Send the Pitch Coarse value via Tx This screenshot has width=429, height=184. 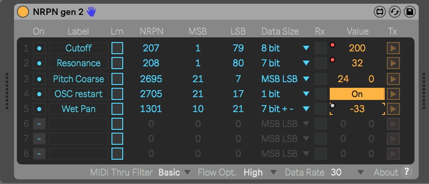tap(393, 79)
